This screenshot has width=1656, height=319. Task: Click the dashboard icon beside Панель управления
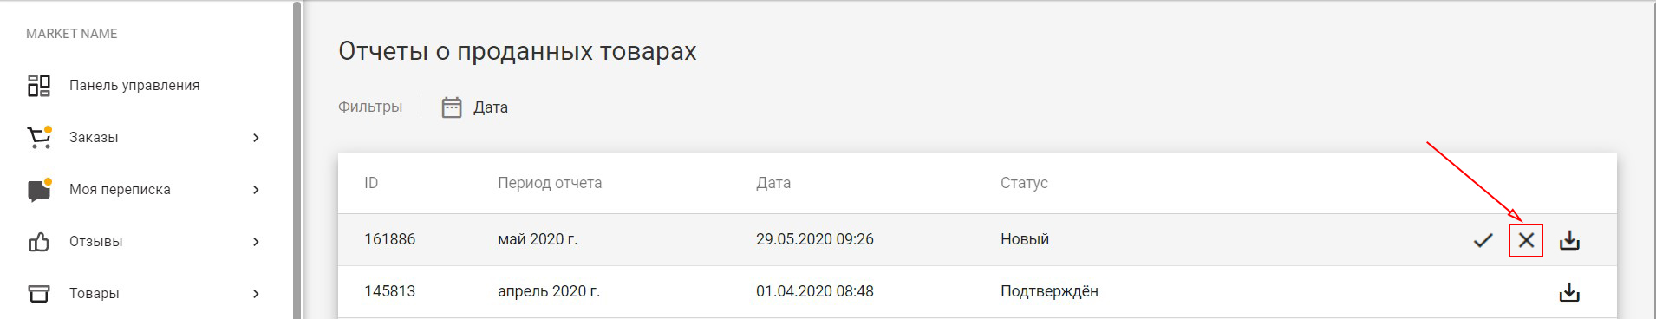(x=39, y=86)
